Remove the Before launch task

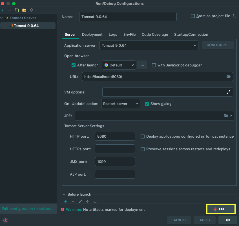coord(73,202)
